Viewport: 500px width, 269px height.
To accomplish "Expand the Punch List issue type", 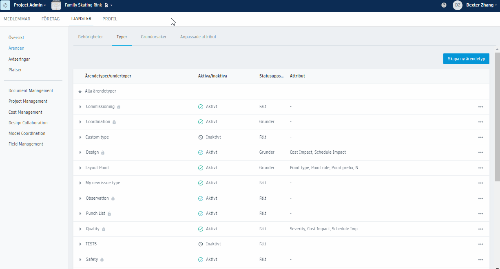I will click(80, 214).
